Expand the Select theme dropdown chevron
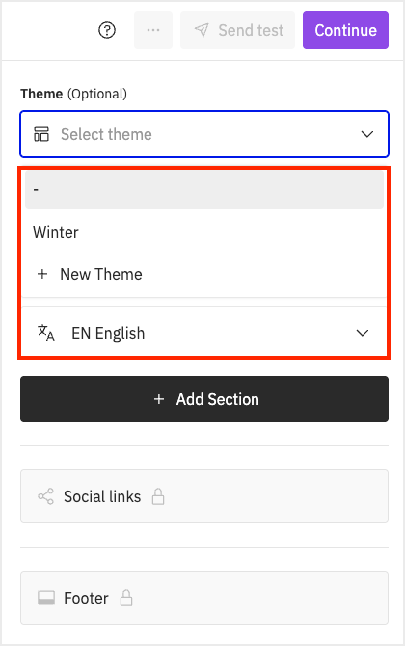Screen dimensions: 405x646 tap(367, 134)
